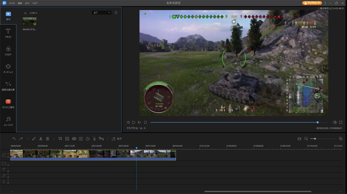Open the テキスト text panel
The width and height of the screenshot is (347, 194).
(x=8, y=33)
